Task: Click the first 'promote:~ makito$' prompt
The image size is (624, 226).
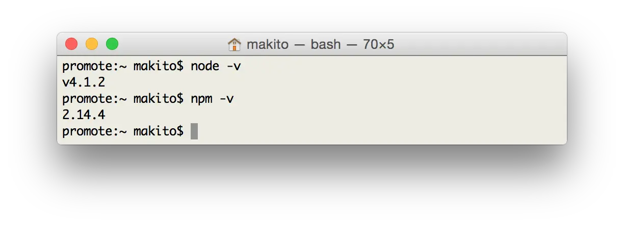Action: point(123,67)
